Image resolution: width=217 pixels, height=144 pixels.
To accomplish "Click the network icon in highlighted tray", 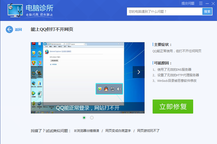I will pos(113,89).
